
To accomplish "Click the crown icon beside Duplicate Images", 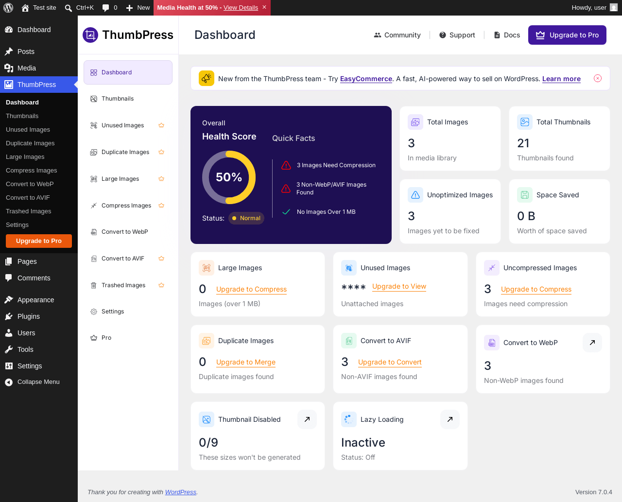I will point(161,152).
